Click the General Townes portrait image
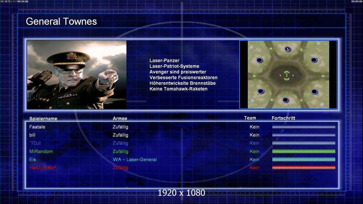This screenshot has height=204, width=363. pyautogui.click(x=77, y=74)
